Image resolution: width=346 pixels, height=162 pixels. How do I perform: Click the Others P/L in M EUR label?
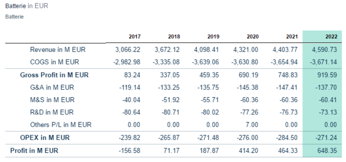[61, 125]
